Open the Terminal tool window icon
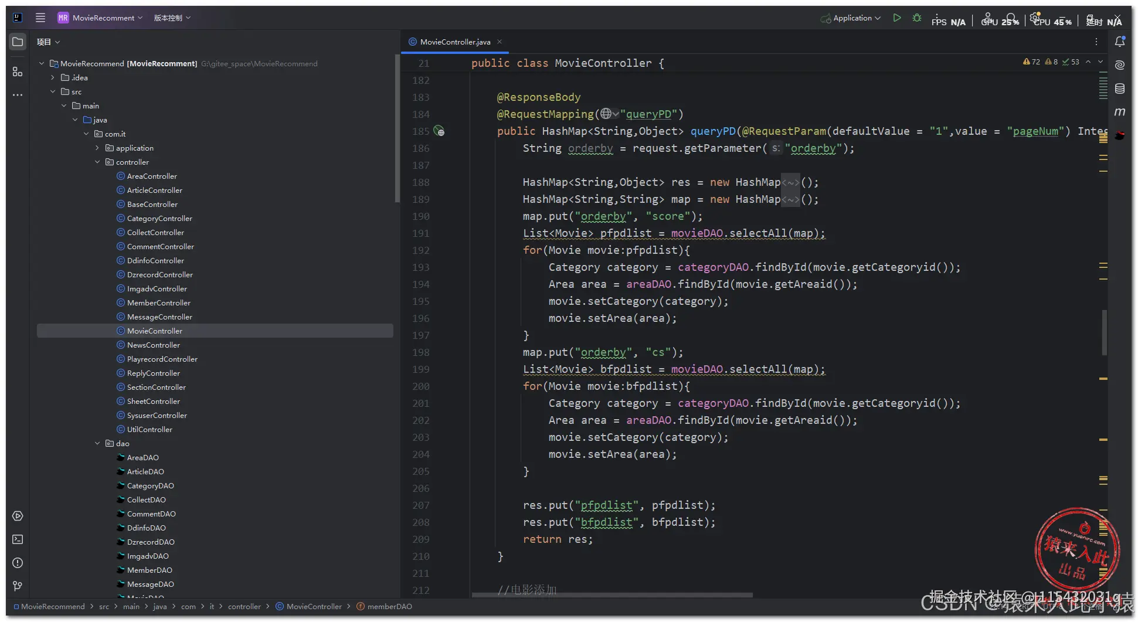Viewport: 1138px width, 622px height. (18, 539)
